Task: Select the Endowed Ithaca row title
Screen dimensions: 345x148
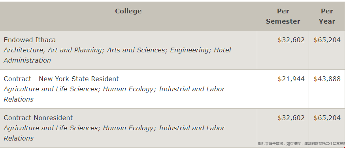Action: click(30, 40)
